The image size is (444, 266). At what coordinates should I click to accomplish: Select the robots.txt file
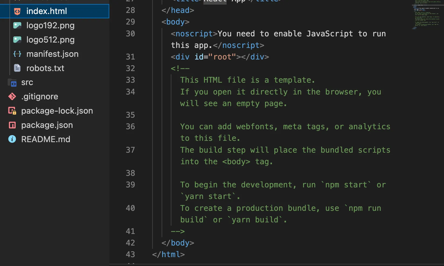coord(45,68)
